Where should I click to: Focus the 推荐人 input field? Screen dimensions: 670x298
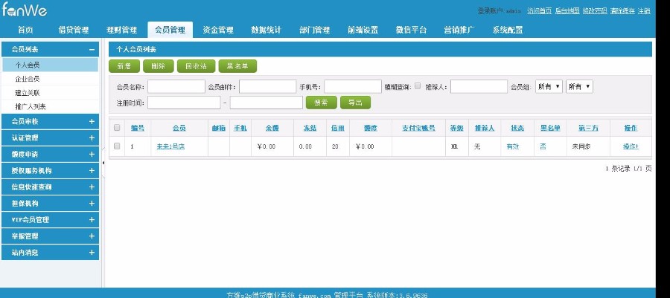pyautogui.click(x=479, y=86)
